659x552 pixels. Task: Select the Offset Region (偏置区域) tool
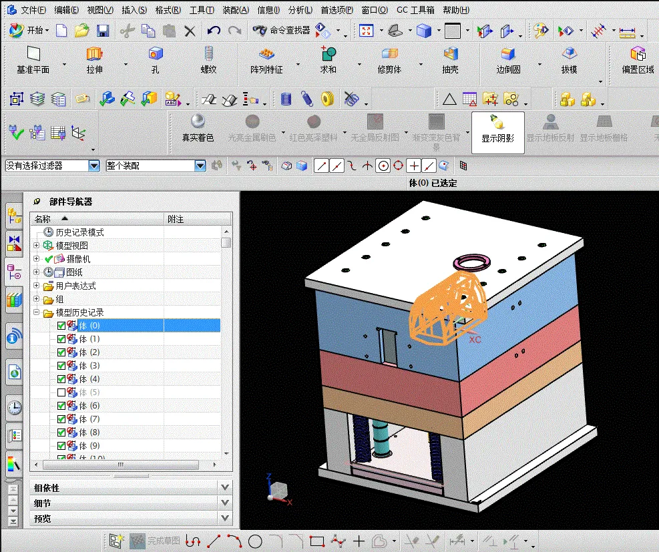(638, 60)
